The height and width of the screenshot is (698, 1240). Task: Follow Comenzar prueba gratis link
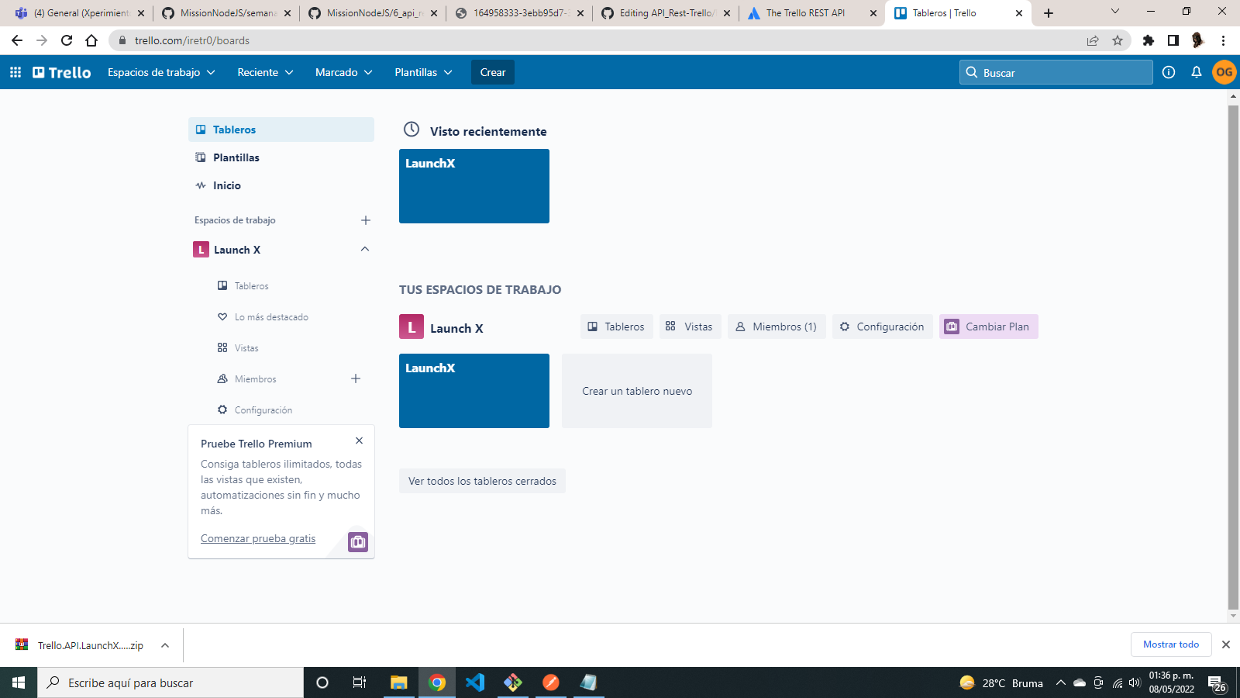click(258, 538)
